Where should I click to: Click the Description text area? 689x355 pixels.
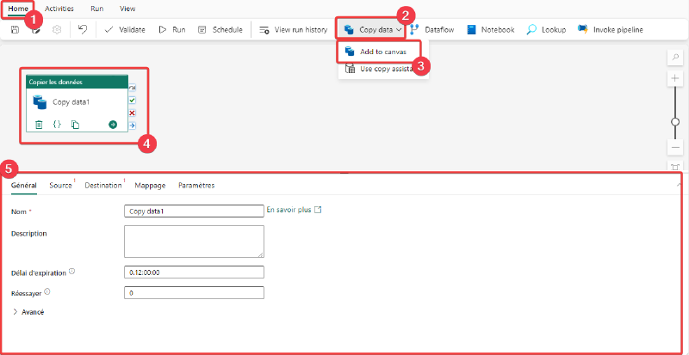[195, 242]
